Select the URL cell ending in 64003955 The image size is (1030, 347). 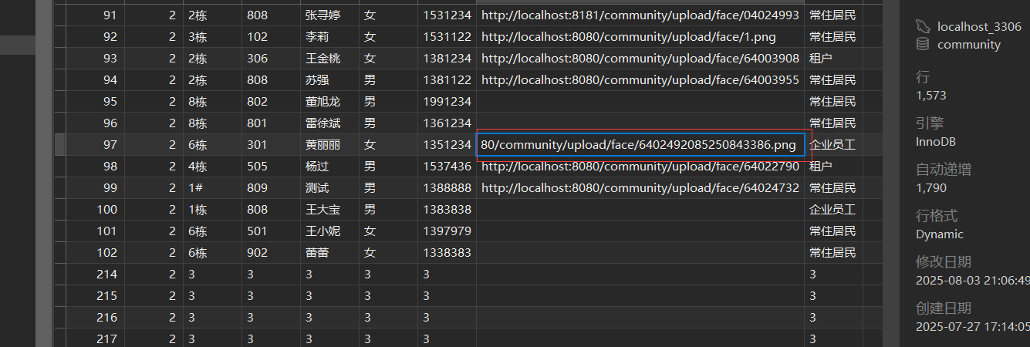(640, 80)
